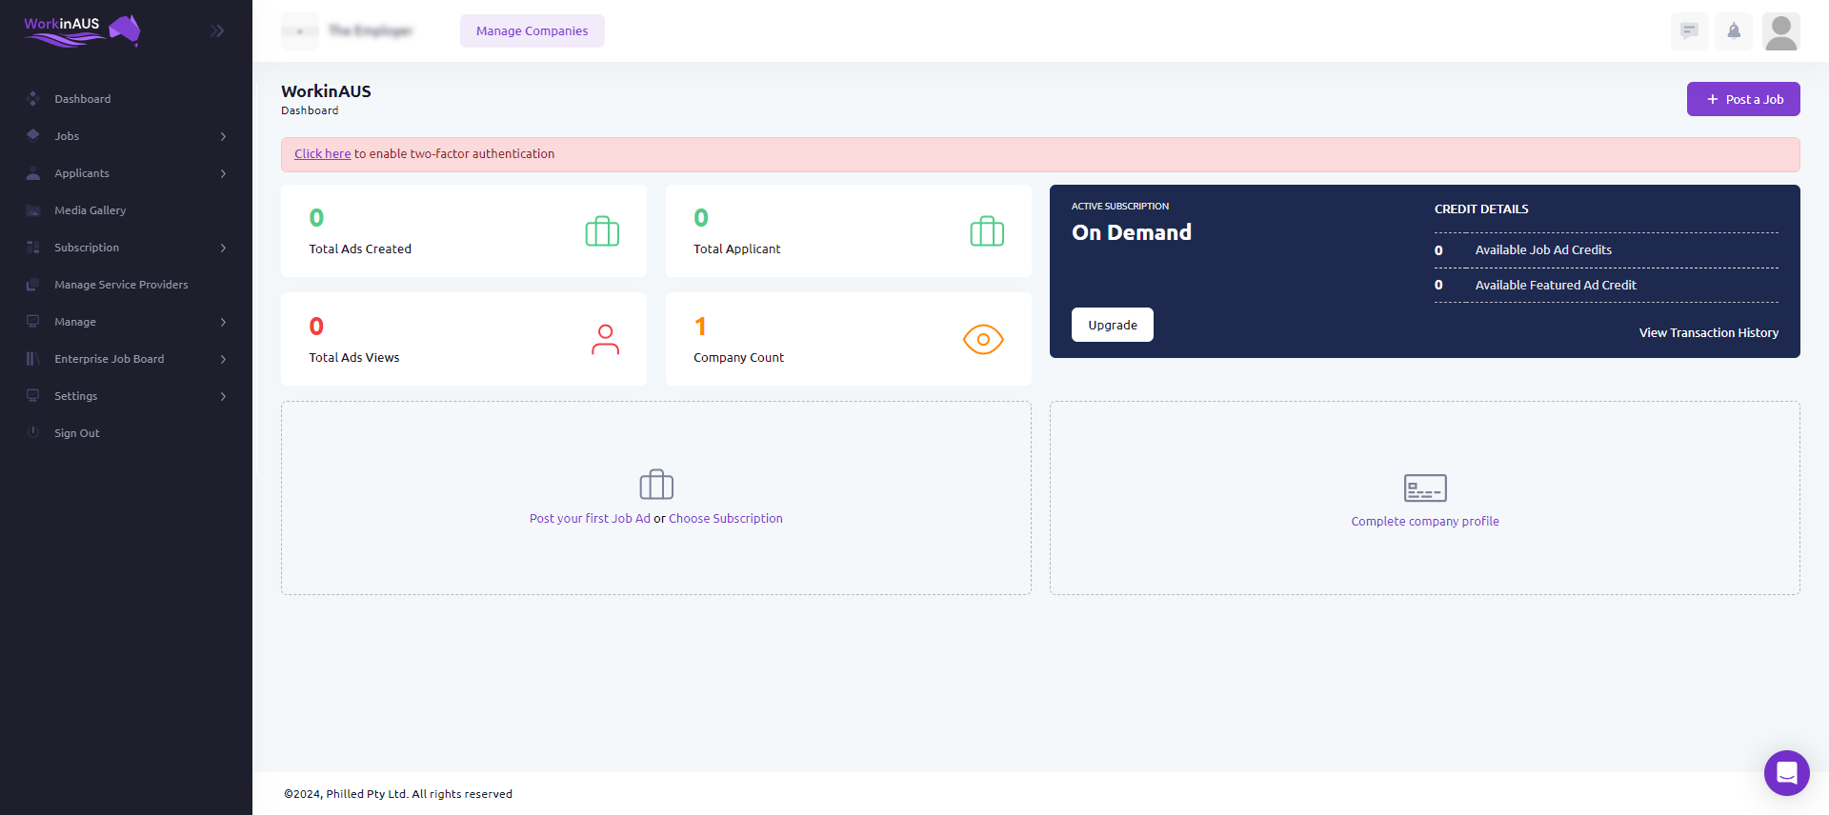Click the Sign Out power icon

pyautogui.click(x=33, y=432)
